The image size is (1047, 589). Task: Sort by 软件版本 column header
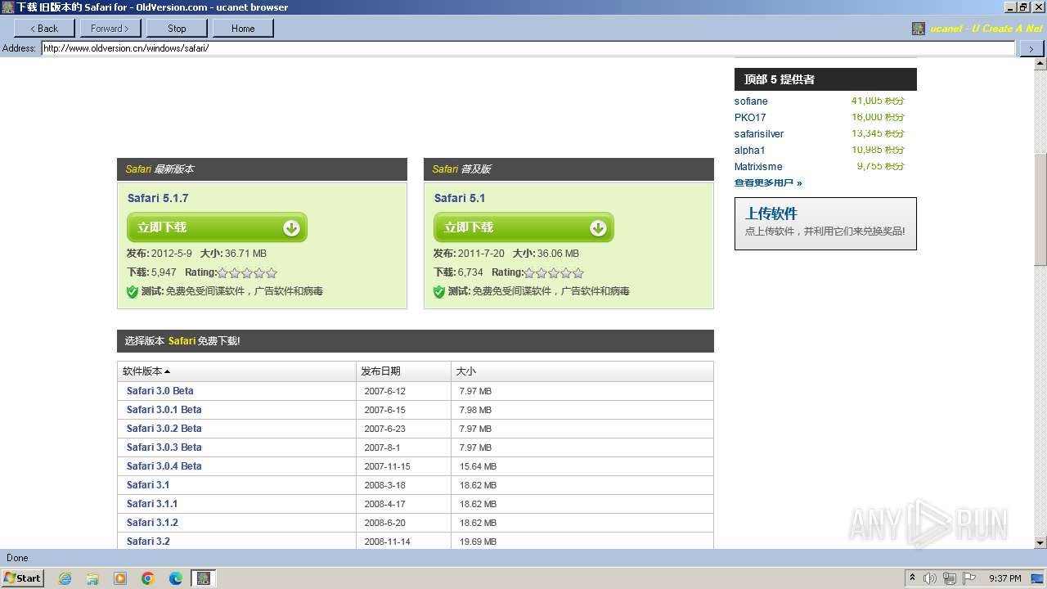[237, 371]
